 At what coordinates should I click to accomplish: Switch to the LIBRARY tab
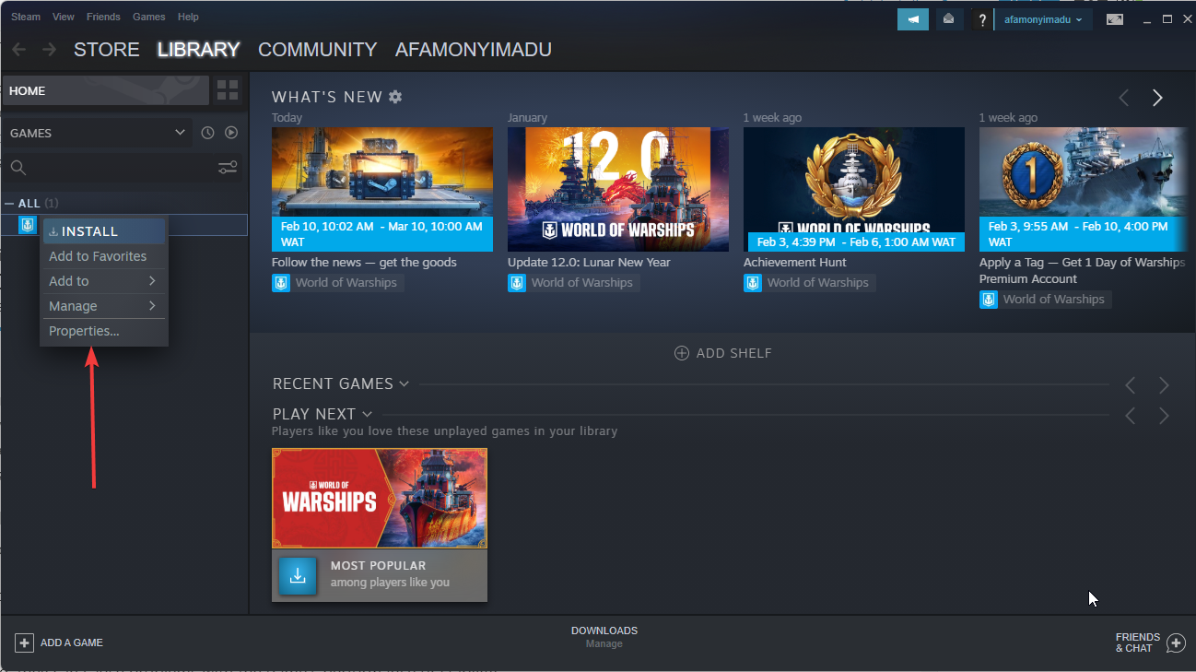198,50
